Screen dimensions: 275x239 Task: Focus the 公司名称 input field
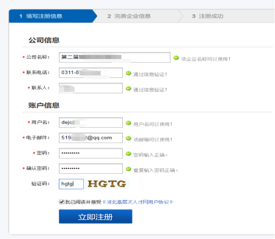click(115, 57)
